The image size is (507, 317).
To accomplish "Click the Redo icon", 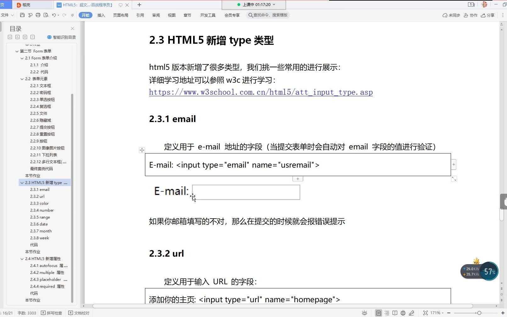I will 64,15.
